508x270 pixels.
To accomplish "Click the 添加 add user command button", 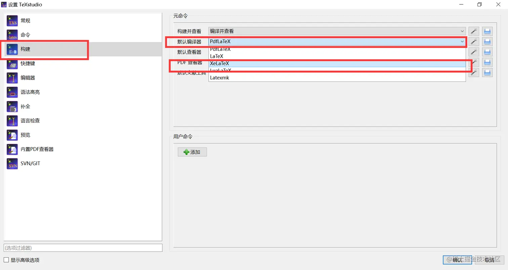I will (x=192, y=152).
